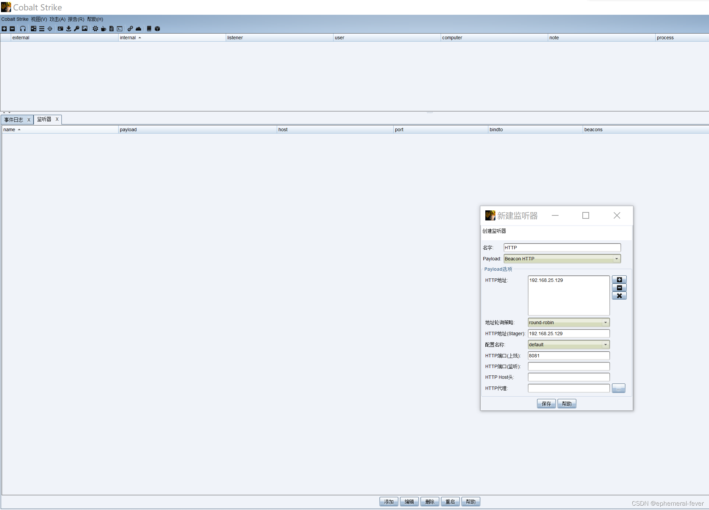Select 192.168.25.129 in HTTP address list

pyautogui.click(x=568, y=280)
